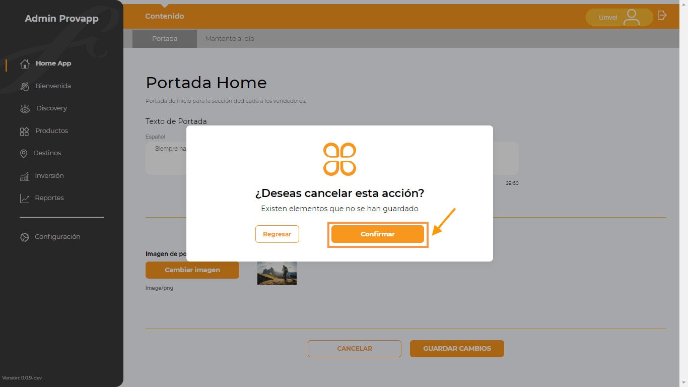Click the Productos shapes icon
688x387 pixels.
tap(24, 131)
